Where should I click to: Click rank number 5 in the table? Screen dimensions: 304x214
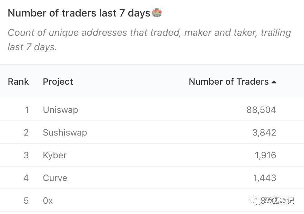[26, 201]
